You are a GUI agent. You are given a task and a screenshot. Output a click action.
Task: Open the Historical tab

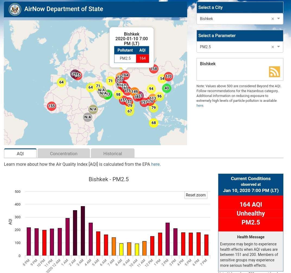point(113,154)
